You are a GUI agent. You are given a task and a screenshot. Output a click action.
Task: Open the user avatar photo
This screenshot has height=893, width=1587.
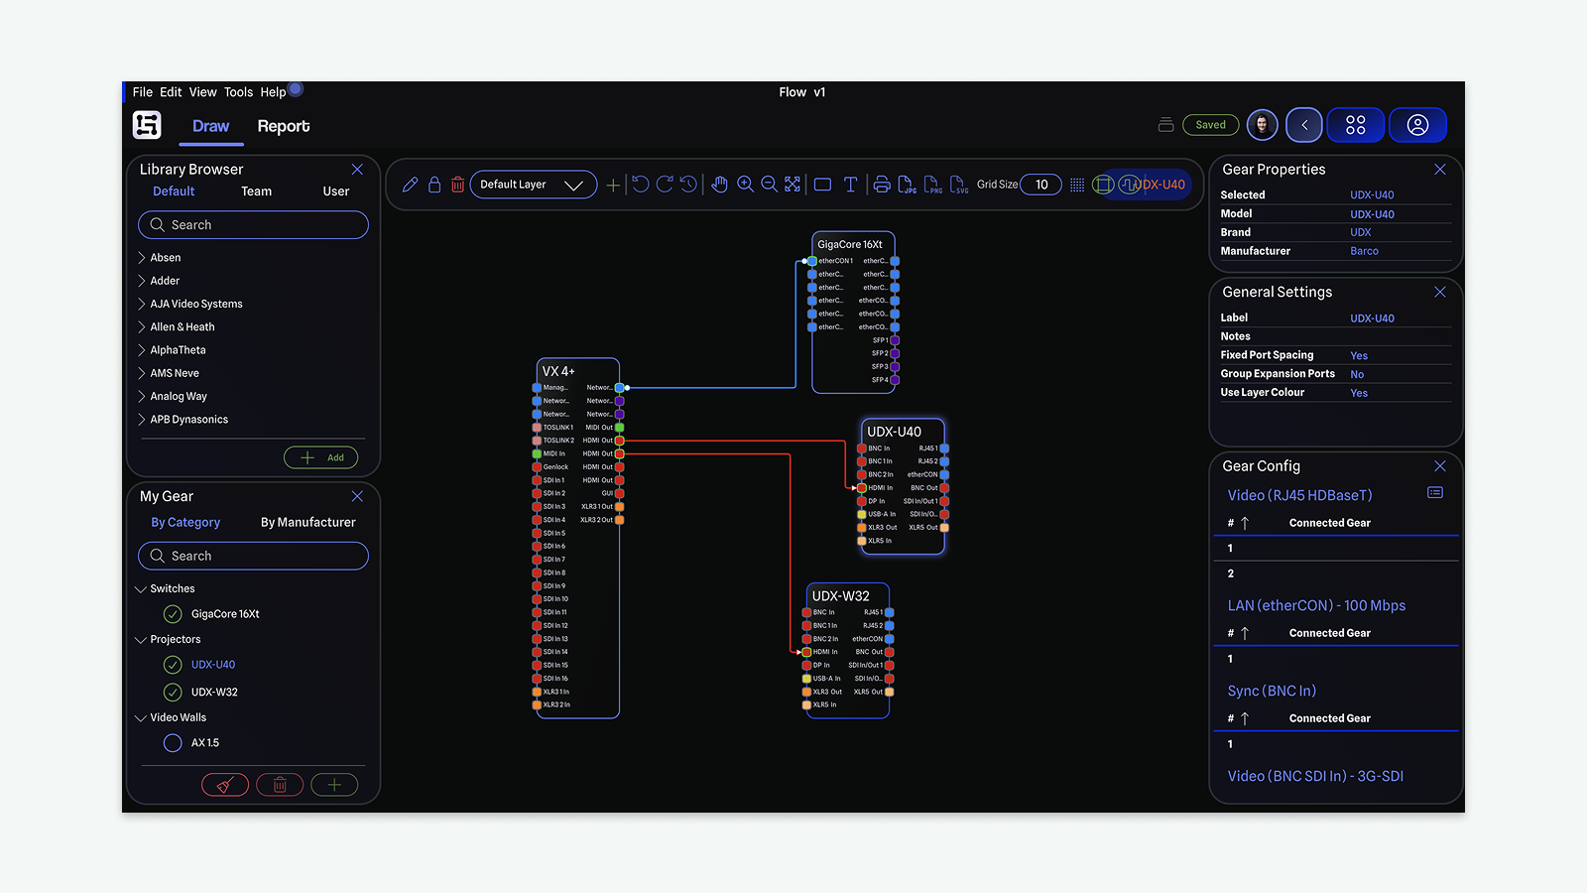1262,125
